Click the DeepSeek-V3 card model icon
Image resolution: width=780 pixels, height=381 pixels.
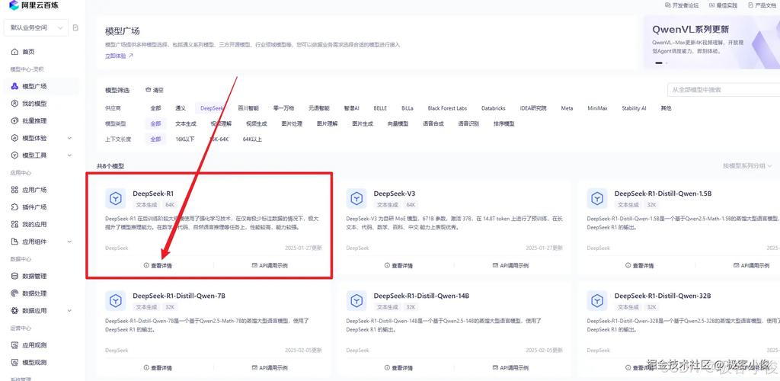tap(356, 198)
